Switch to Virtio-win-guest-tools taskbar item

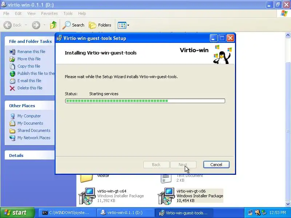[184, 213]
